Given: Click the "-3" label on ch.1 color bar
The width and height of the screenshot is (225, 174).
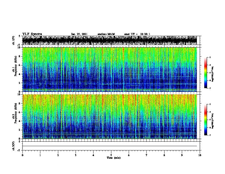Looking at the screenshot, I should (x=209, y=57).
